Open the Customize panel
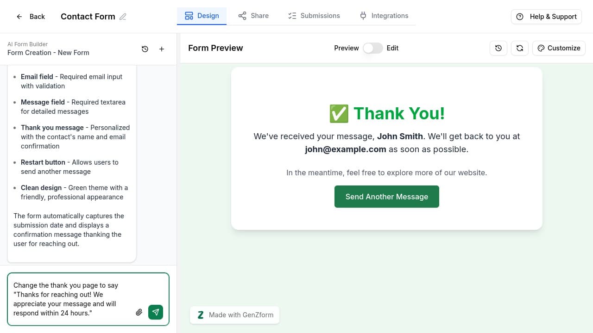This screenshot has width=593, height=333. (559, 48)
